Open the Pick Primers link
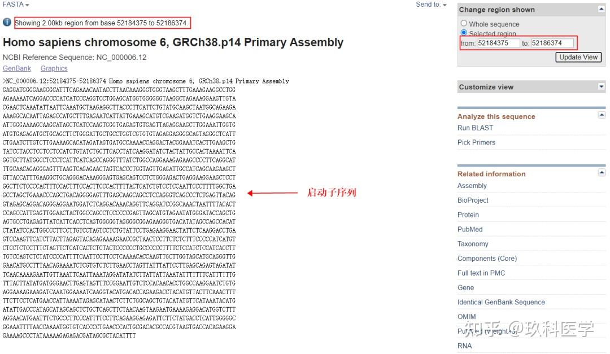Viewport: 610px width, 354px height. (476, 142)
